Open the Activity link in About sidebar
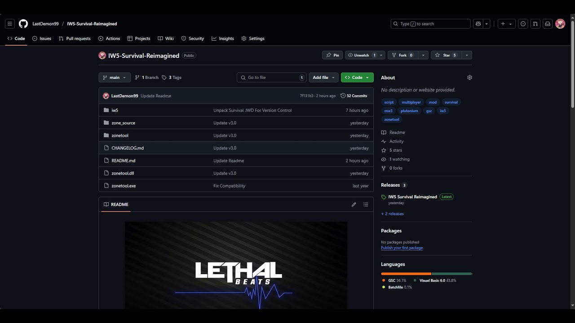The image size is (575, 323). (x=393, y=142)
